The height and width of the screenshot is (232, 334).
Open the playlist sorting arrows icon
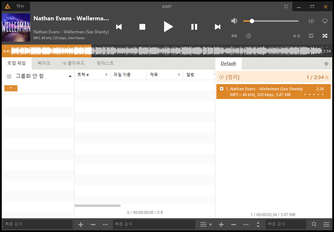(x=258, y=224)
